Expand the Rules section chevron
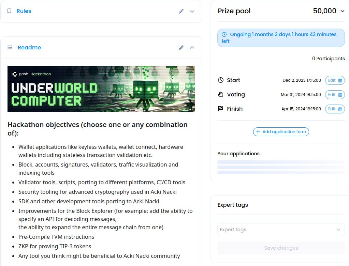The height and width of the screenshot is (266, 349). pos(192,11)
